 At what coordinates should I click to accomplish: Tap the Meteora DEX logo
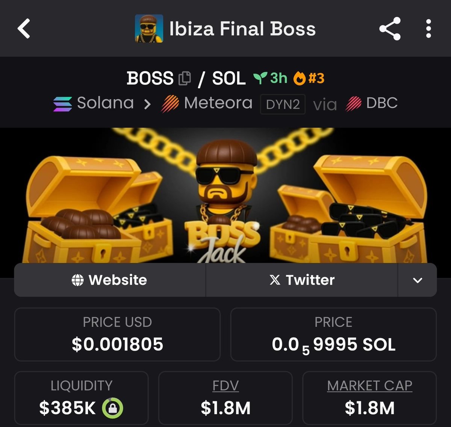[170, 104]
